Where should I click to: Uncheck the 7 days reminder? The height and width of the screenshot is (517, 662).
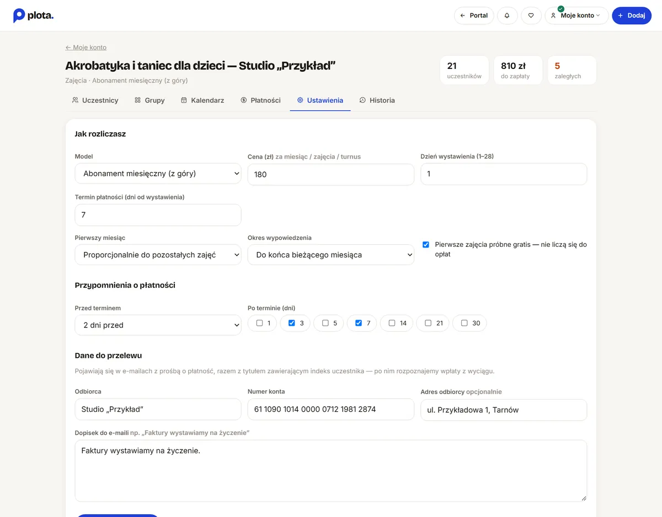(x=359, y=323)
